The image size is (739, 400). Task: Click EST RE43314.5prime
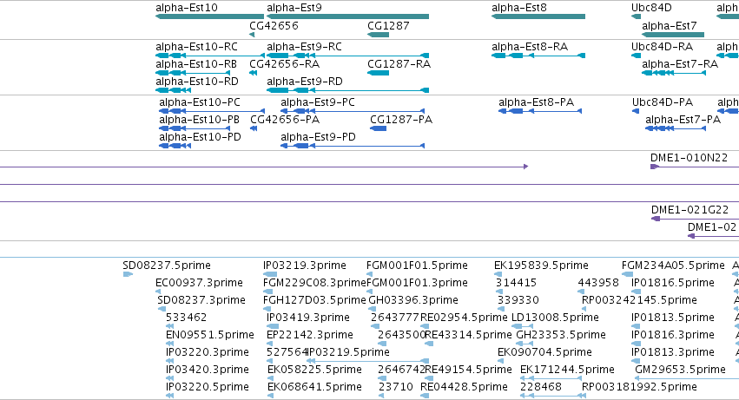[468, 336]
